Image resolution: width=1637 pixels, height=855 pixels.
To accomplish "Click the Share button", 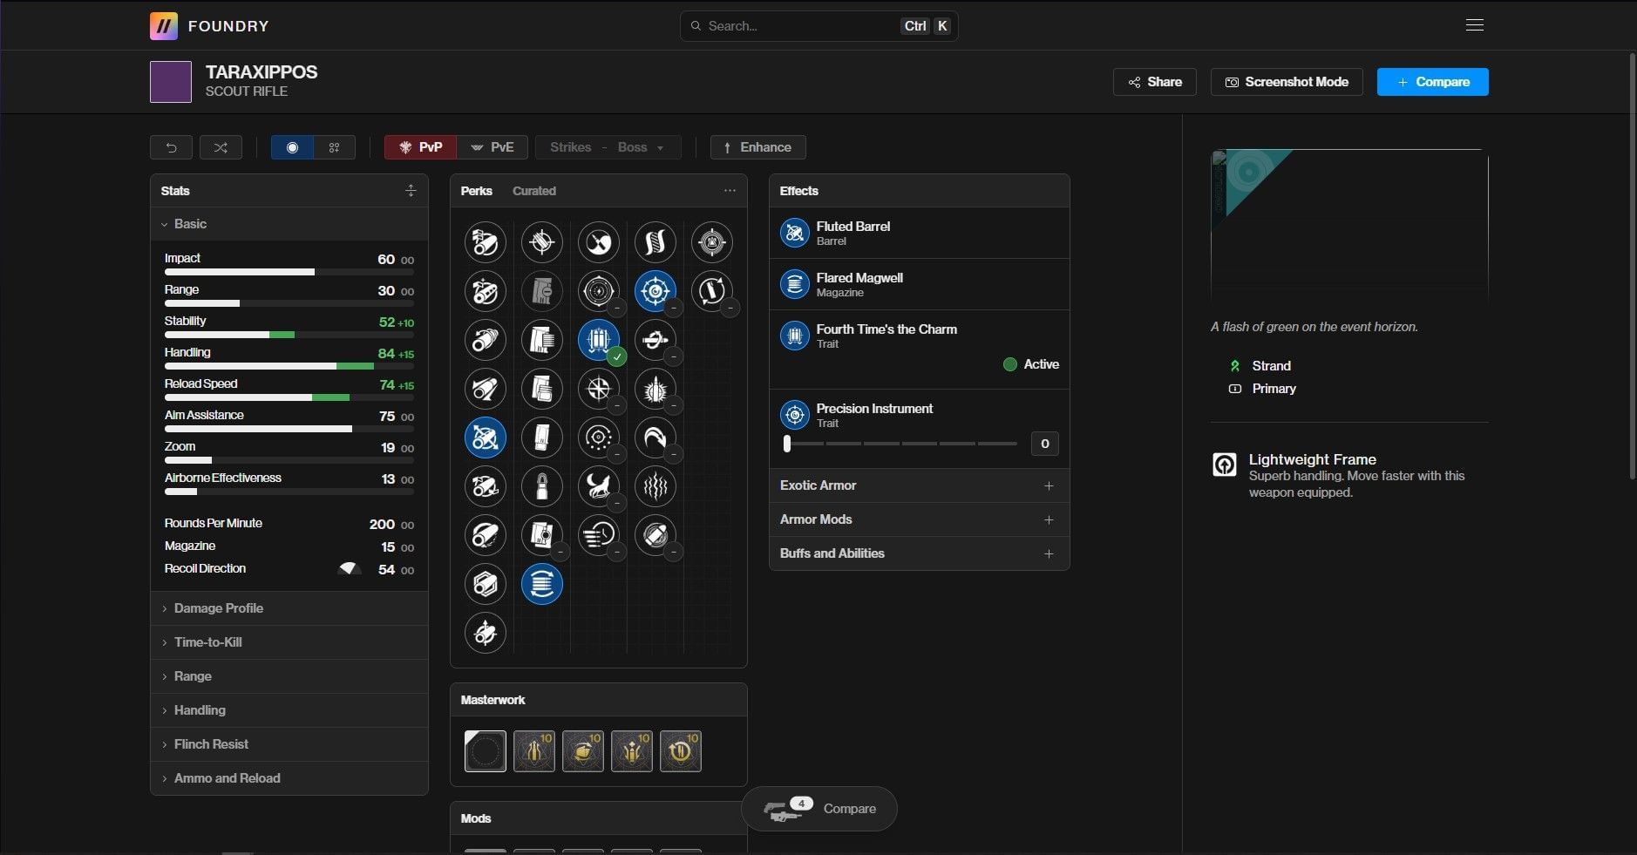I will 1154,82.
